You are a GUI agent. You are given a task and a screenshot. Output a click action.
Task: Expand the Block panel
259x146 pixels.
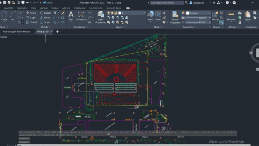click(158, 27)
